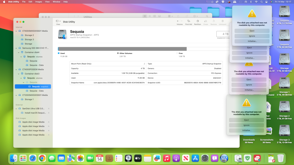
Task: Open Photos from the Dock
Action: (81, 159)
